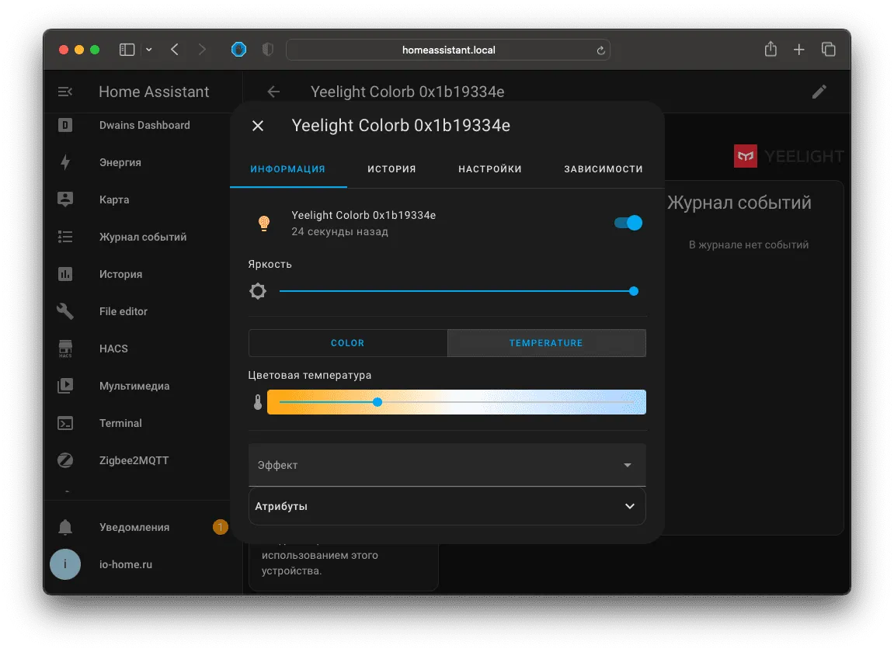Open the Zigbee2MQTT icon in sidebar
The width and height of the screenshot is (894, 652).
coord(65,460)
